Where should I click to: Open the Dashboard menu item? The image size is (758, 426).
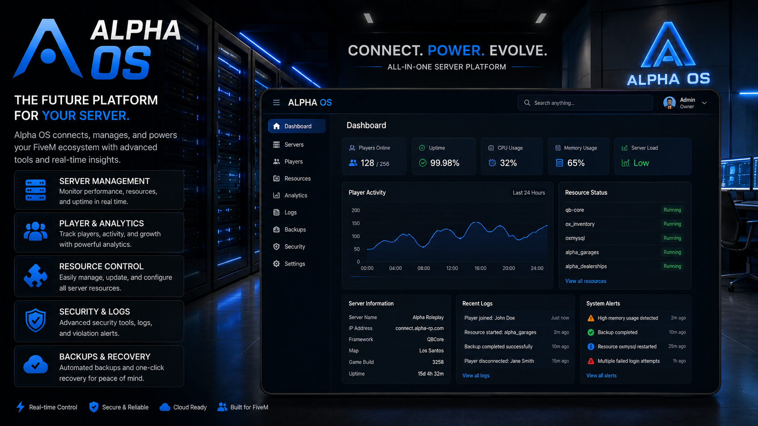[297, 126]
